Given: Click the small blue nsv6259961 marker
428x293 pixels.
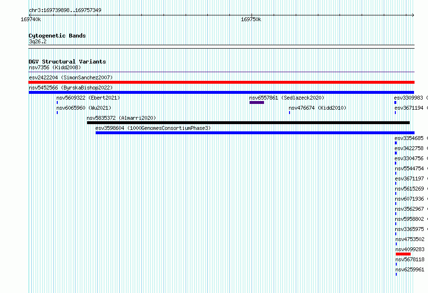Looking at the screenshot, I should pyautogui.click(x=396, y=274).
